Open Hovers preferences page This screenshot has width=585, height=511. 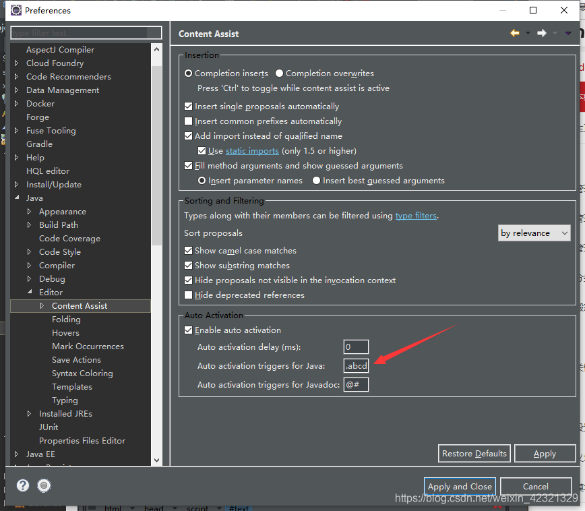coord(65,332)
